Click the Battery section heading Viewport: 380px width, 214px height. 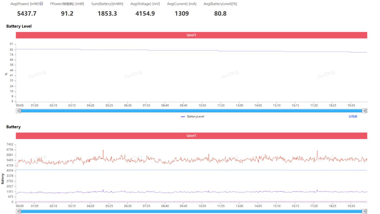pyautogui.click(x=13, y=127)
